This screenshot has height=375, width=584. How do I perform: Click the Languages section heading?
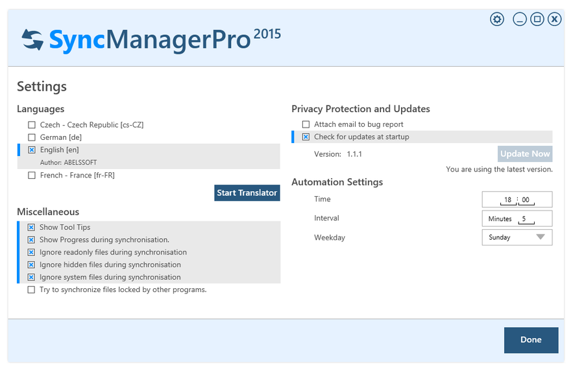[41, 109]
